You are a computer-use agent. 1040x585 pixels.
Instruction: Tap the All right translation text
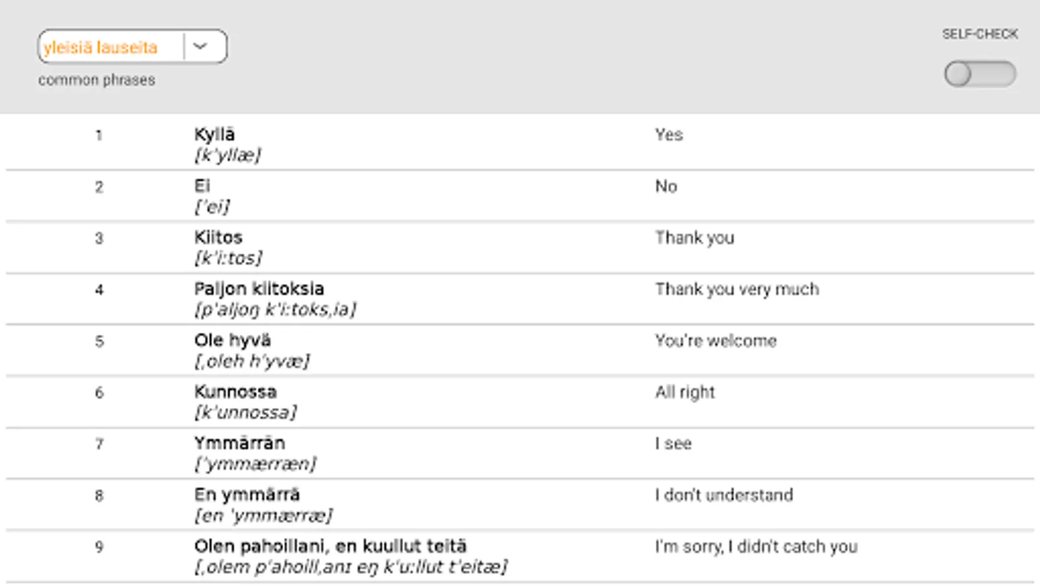click(684, 392)
